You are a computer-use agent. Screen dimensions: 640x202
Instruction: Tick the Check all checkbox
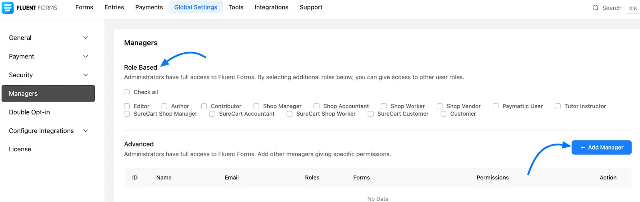click(x=127, y=92)
